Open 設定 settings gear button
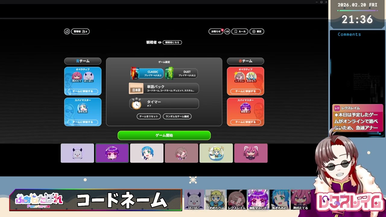 tap(257, 31)
